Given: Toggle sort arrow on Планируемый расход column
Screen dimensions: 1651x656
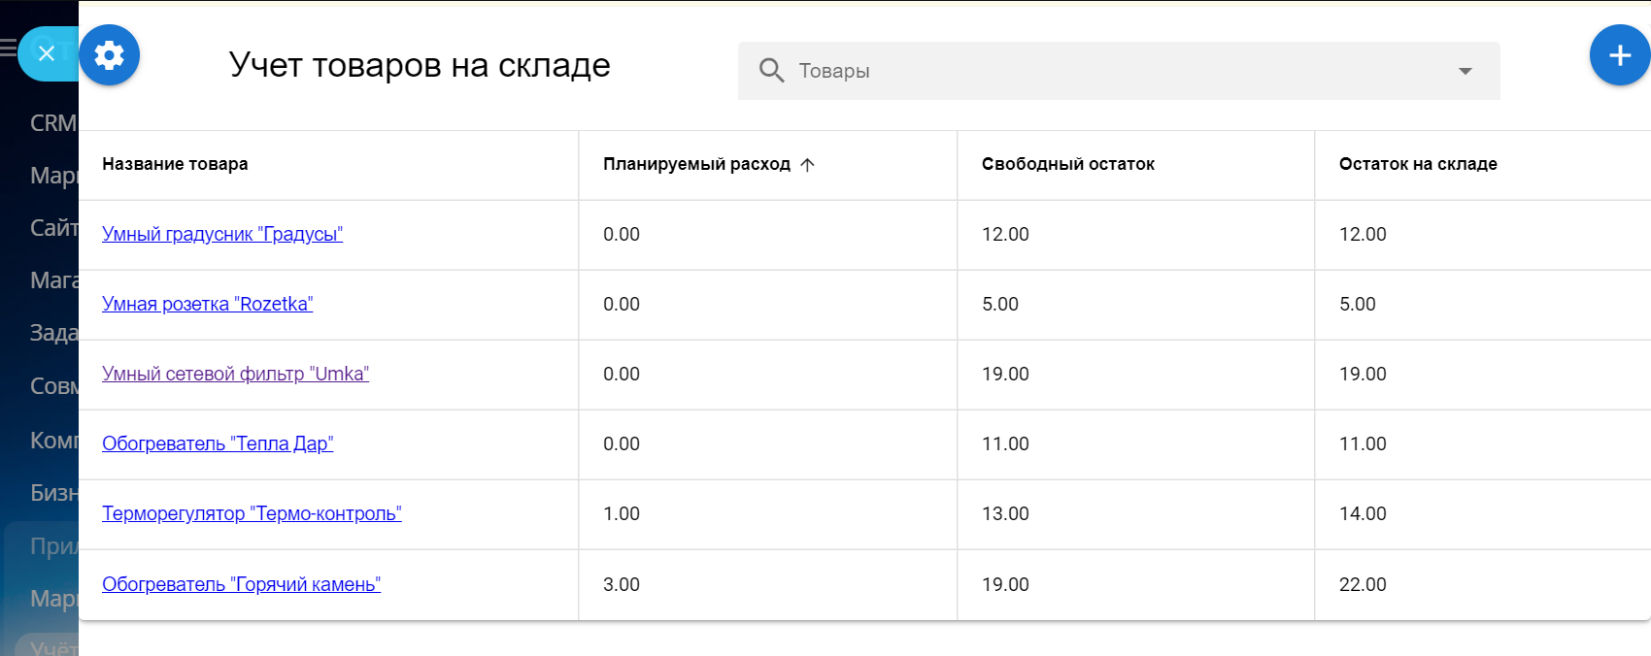Looking at the screenshot, I should (x=807, y=165).
